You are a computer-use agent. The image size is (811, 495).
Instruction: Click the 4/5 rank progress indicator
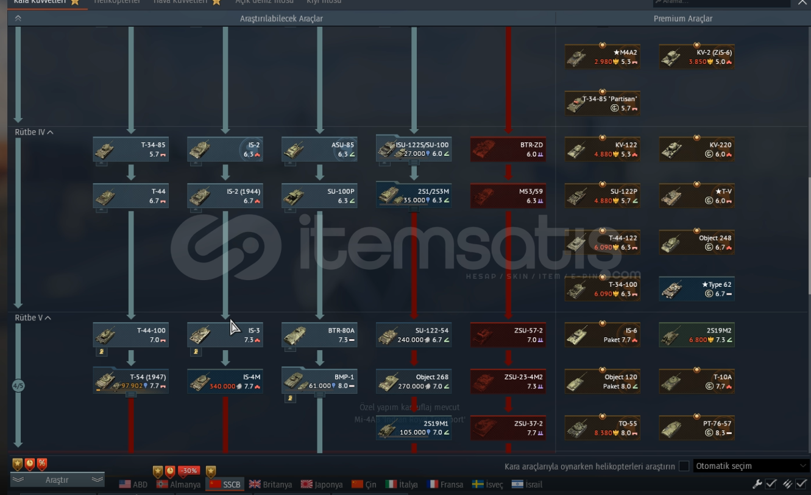pos(18,386)
